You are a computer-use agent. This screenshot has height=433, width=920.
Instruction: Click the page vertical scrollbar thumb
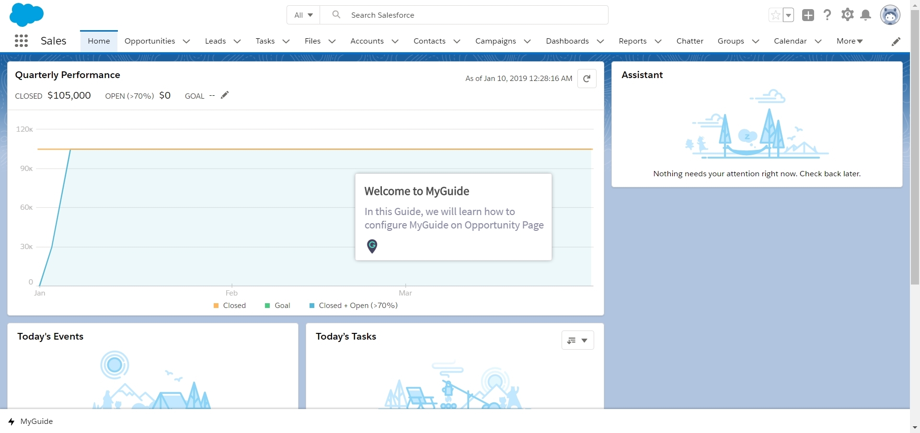click(915, 148)
